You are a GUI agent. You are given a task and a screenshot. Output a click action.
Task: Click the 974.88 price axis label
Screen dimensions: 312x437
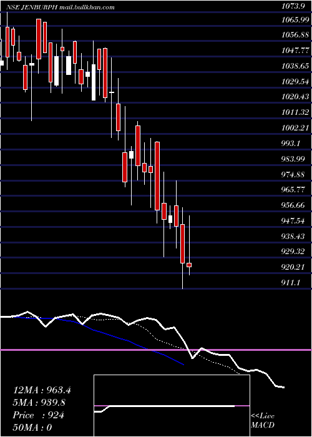point(294,175)
